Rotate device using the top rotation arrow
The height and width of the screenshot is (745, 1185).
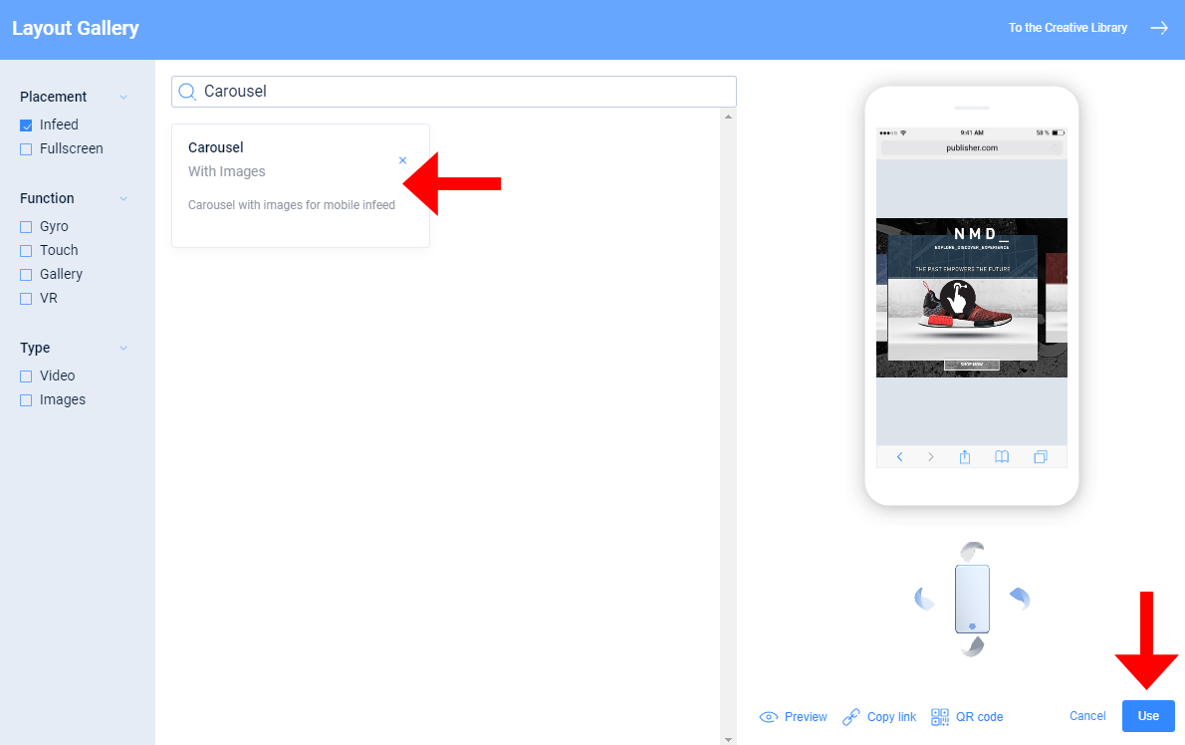pyautogui.click(x=973, y=550)
